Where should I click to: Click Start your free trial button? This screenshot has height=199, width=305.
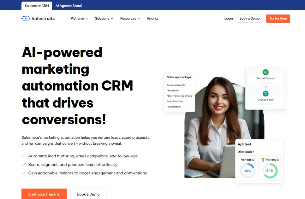pos(44,194)
